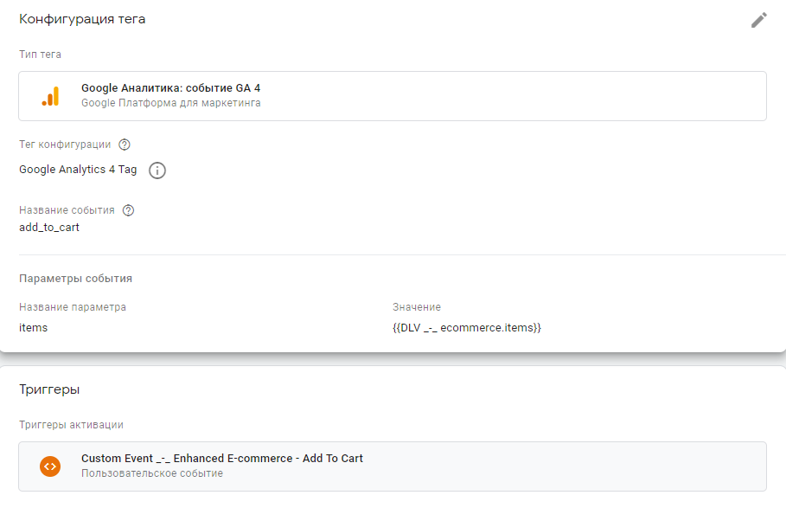Open help icon next to Тег конфигурации
The width and height of the screenshot is (786, 508).
tap(125, 145)
